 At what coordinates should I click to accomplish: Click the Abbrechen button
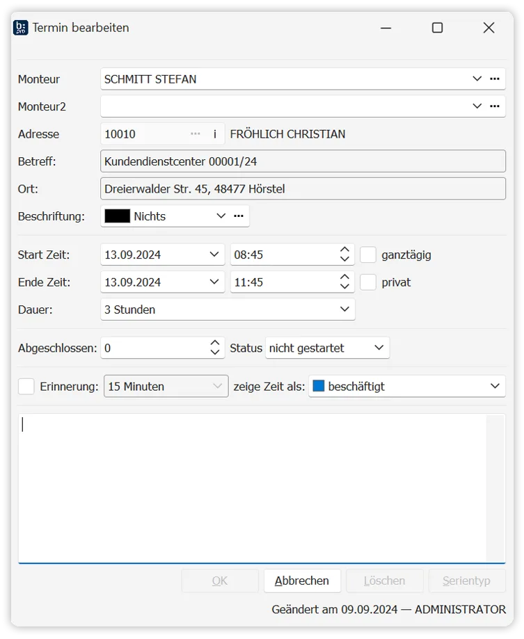(302, 581)
